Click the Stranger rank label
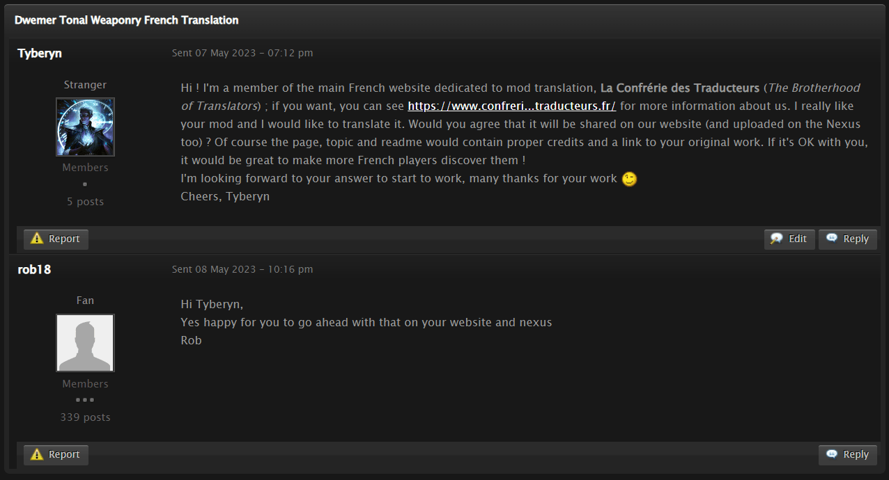The width and height of the screenshot is (889, 480). coord(85,85)
